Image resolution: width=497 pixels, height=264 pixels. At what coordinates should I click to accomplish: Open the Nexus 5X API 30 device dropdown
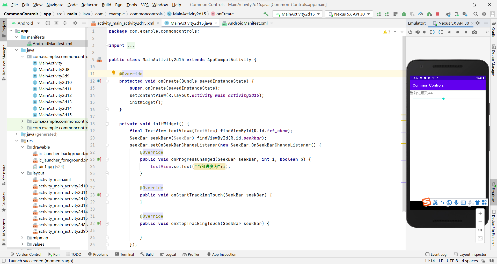point(349,14)
